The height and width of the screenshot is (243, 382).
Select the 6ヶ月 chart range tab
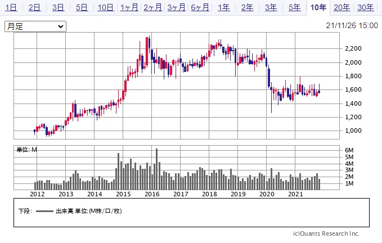pos(200,7)
